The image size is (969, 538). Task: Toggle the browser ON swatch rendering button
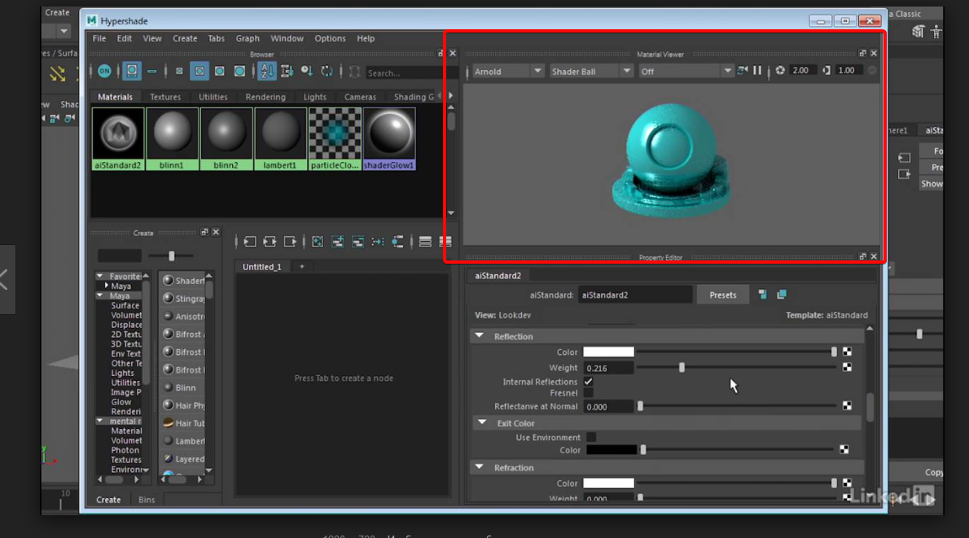coord(104,72)
